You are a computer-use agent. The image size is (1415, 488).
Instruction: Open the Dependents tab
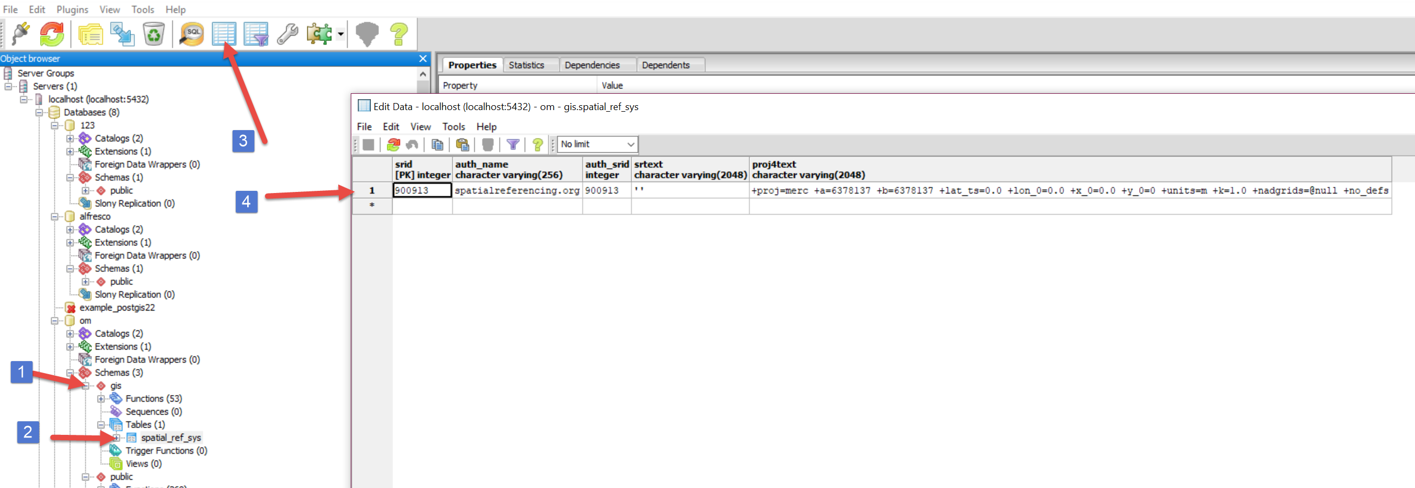pos(665,65)
